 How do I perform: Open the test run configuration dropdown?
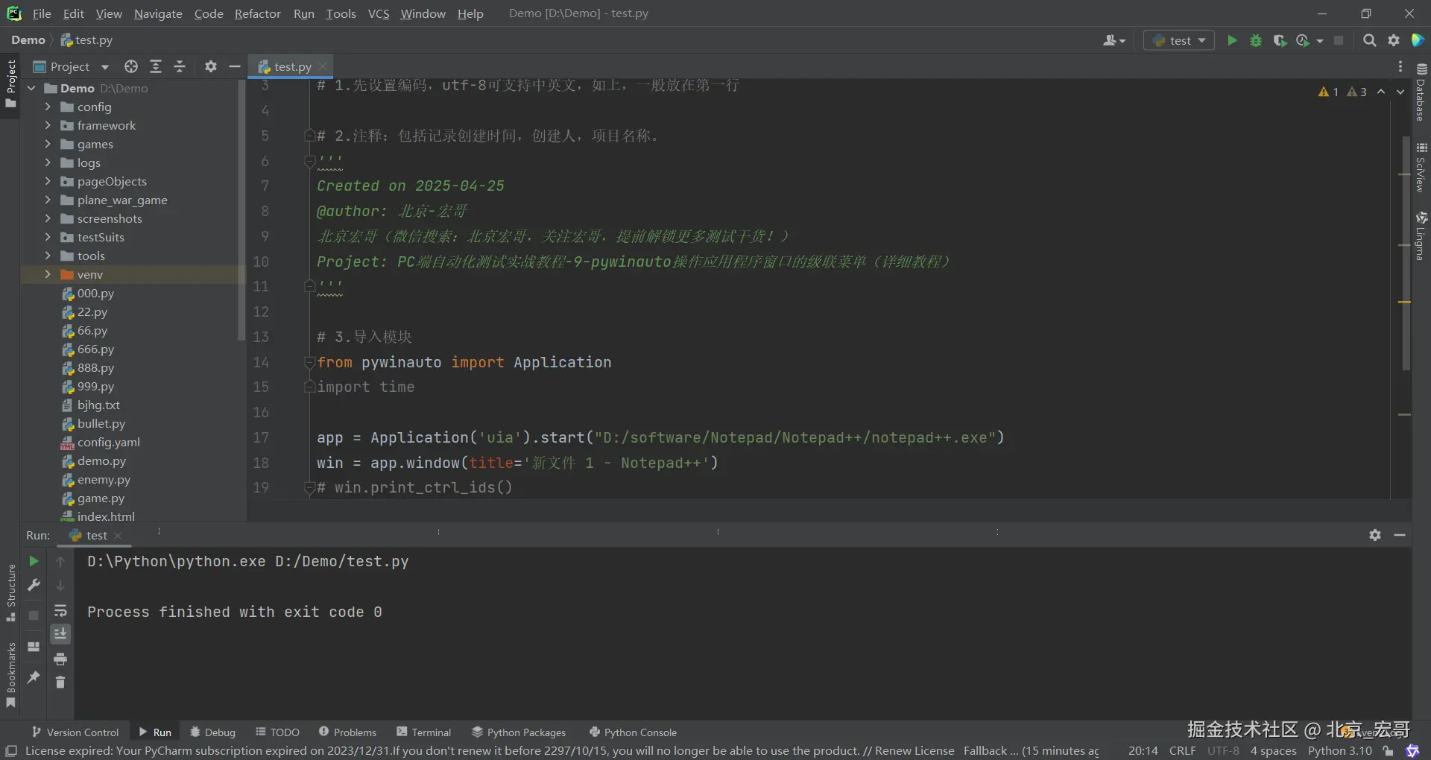coord(1179,40)
